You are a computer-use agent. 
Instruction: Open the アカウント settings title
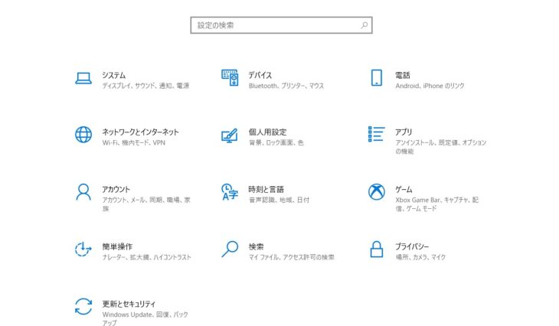[116, 190]
